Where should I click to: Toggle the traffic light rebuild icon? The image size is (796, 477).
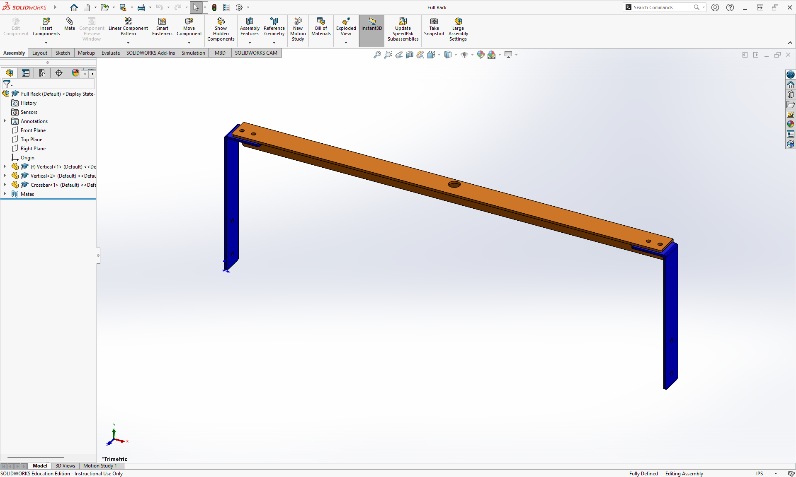[214, 7]
